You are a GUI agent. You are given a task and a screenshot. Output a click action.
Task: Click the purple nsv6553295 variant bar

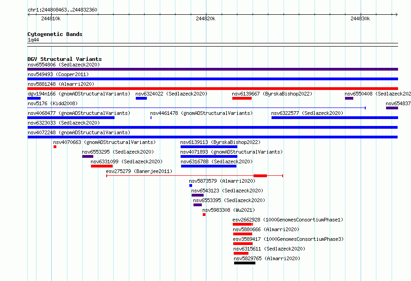(88, 156)
